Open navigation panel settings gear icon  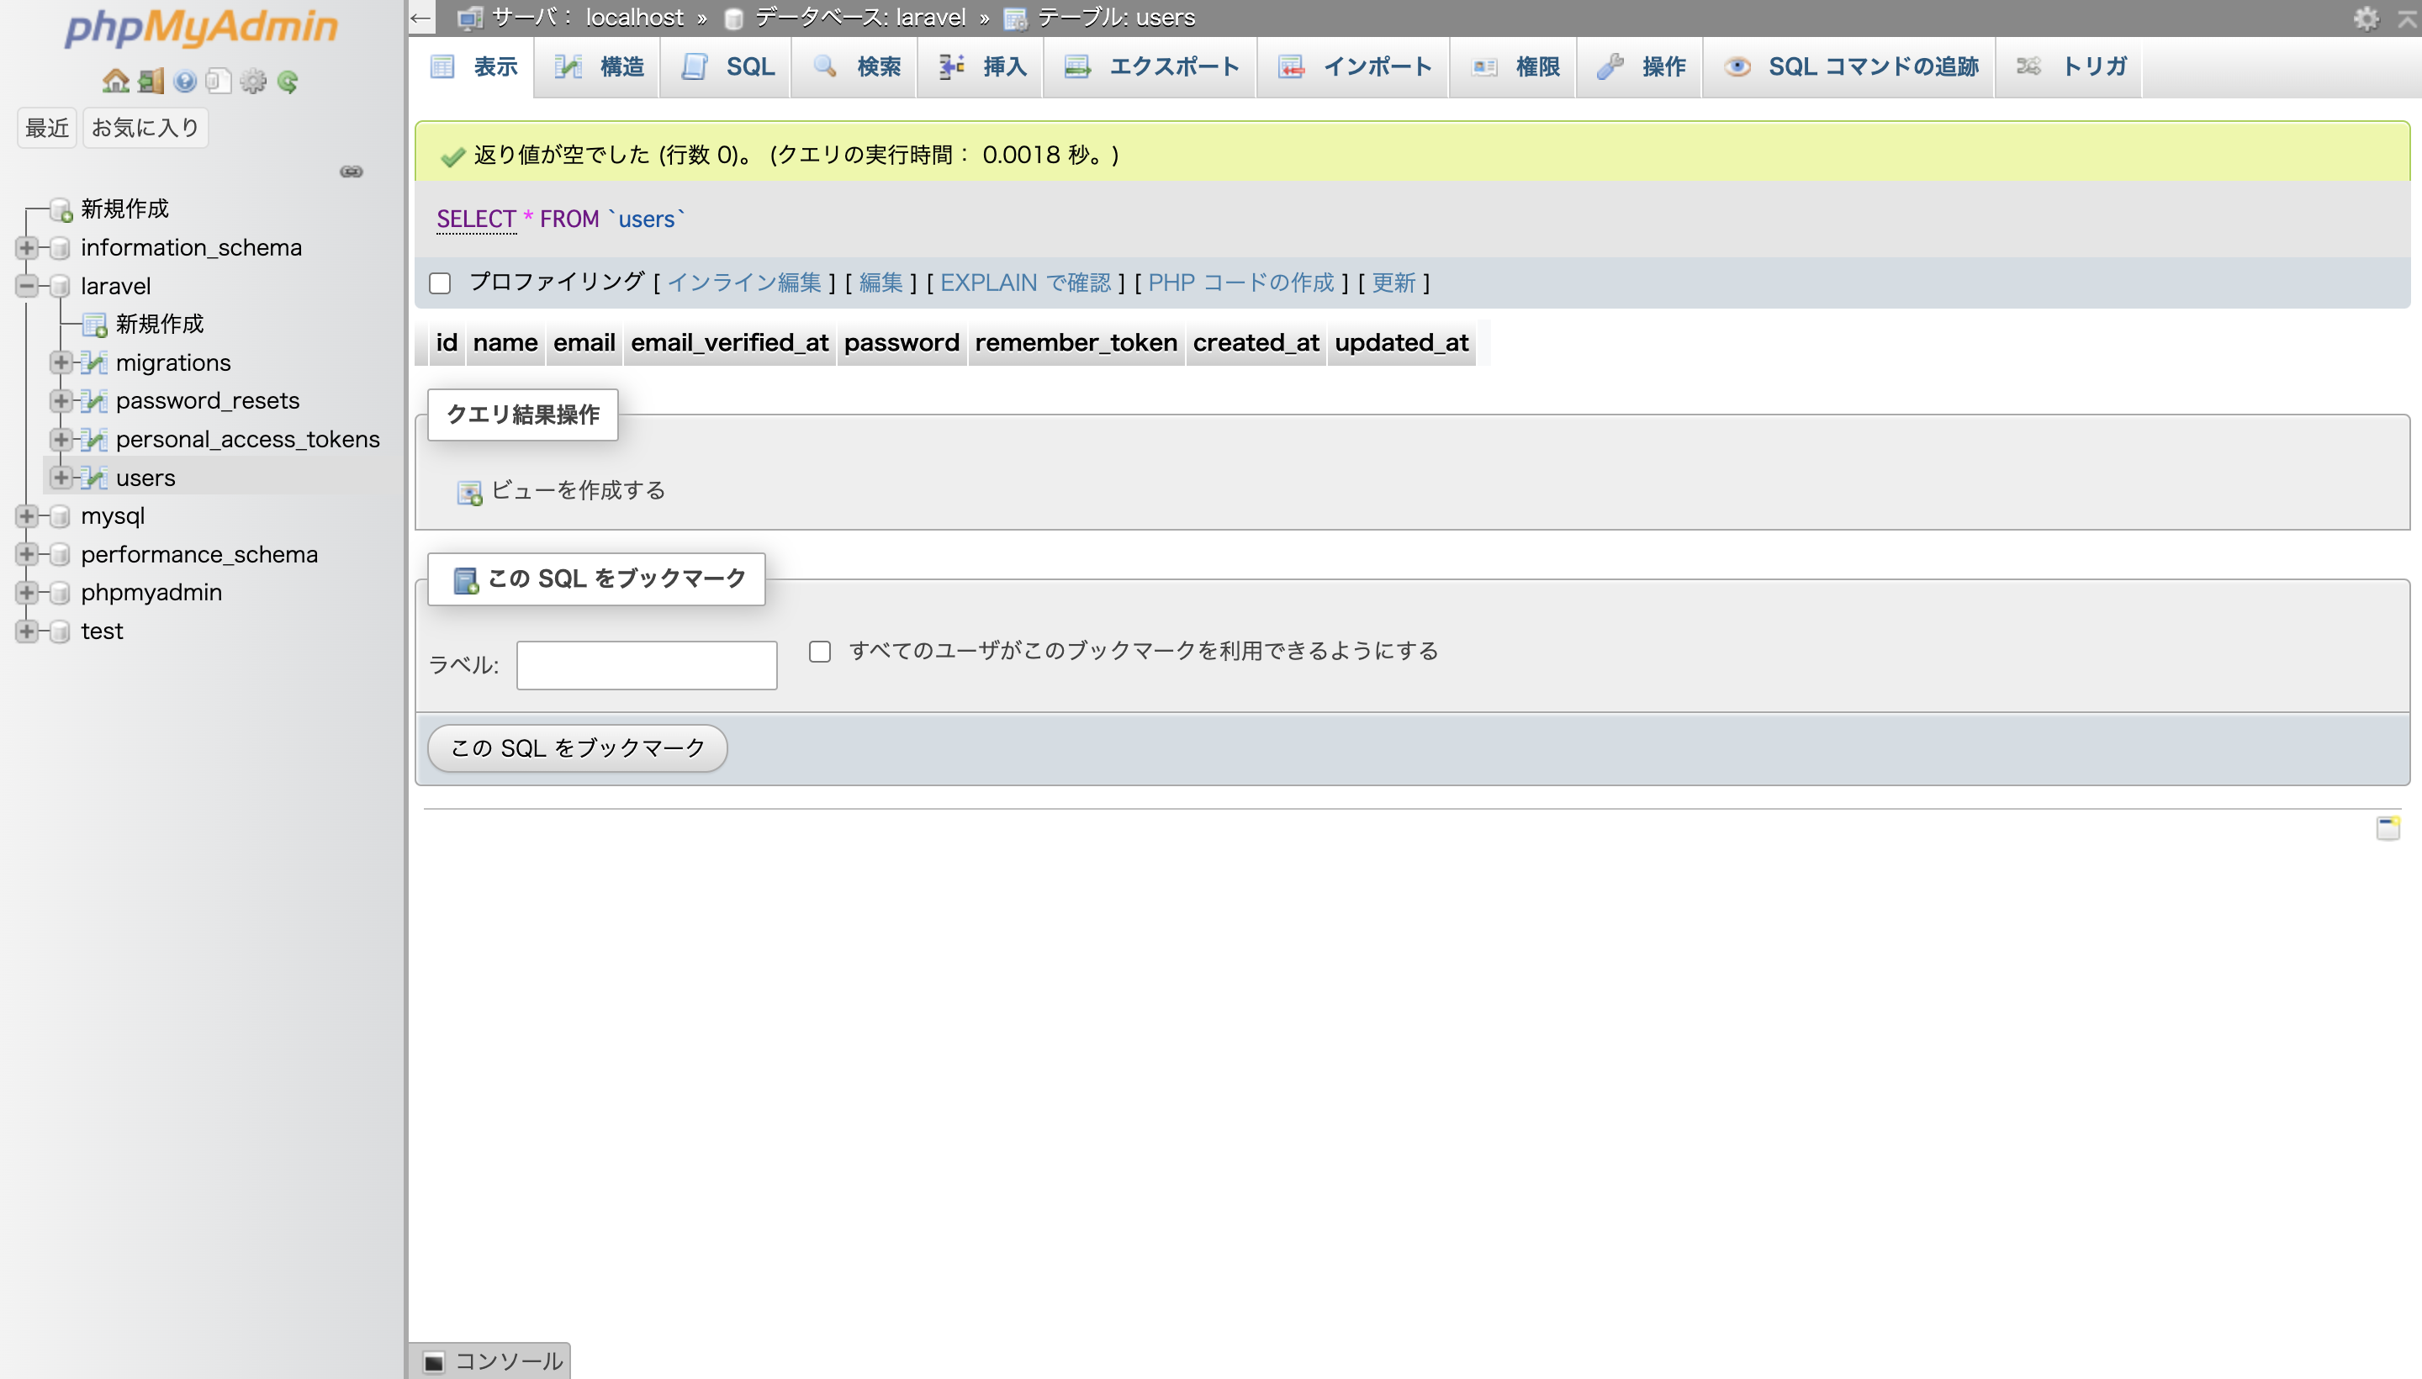pos(253,82)
